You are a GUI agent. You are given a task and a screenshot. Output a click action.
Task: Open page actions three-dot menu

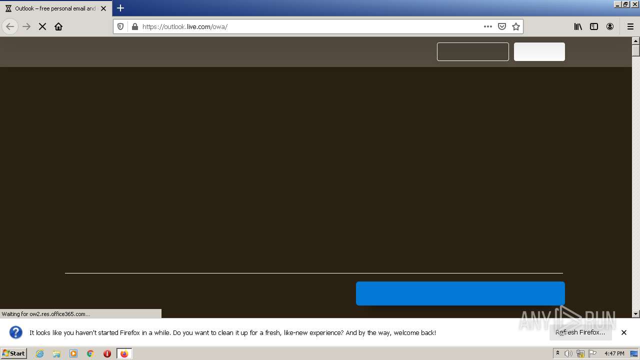coord(488,26)
